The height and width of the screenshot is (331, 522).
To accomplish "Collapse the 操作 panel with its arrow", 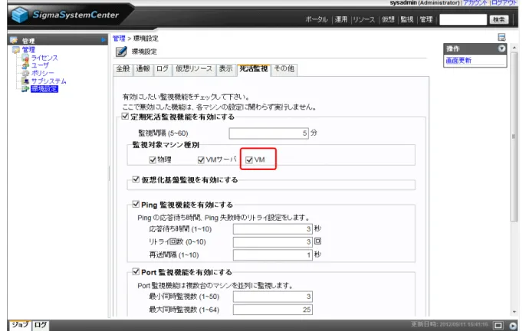I will click(501, 48).
